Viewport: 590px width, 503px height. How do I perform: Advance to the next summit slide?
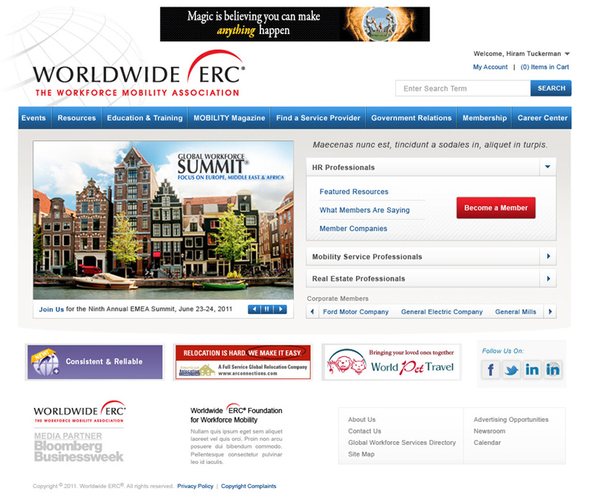(x=280, y=309)
